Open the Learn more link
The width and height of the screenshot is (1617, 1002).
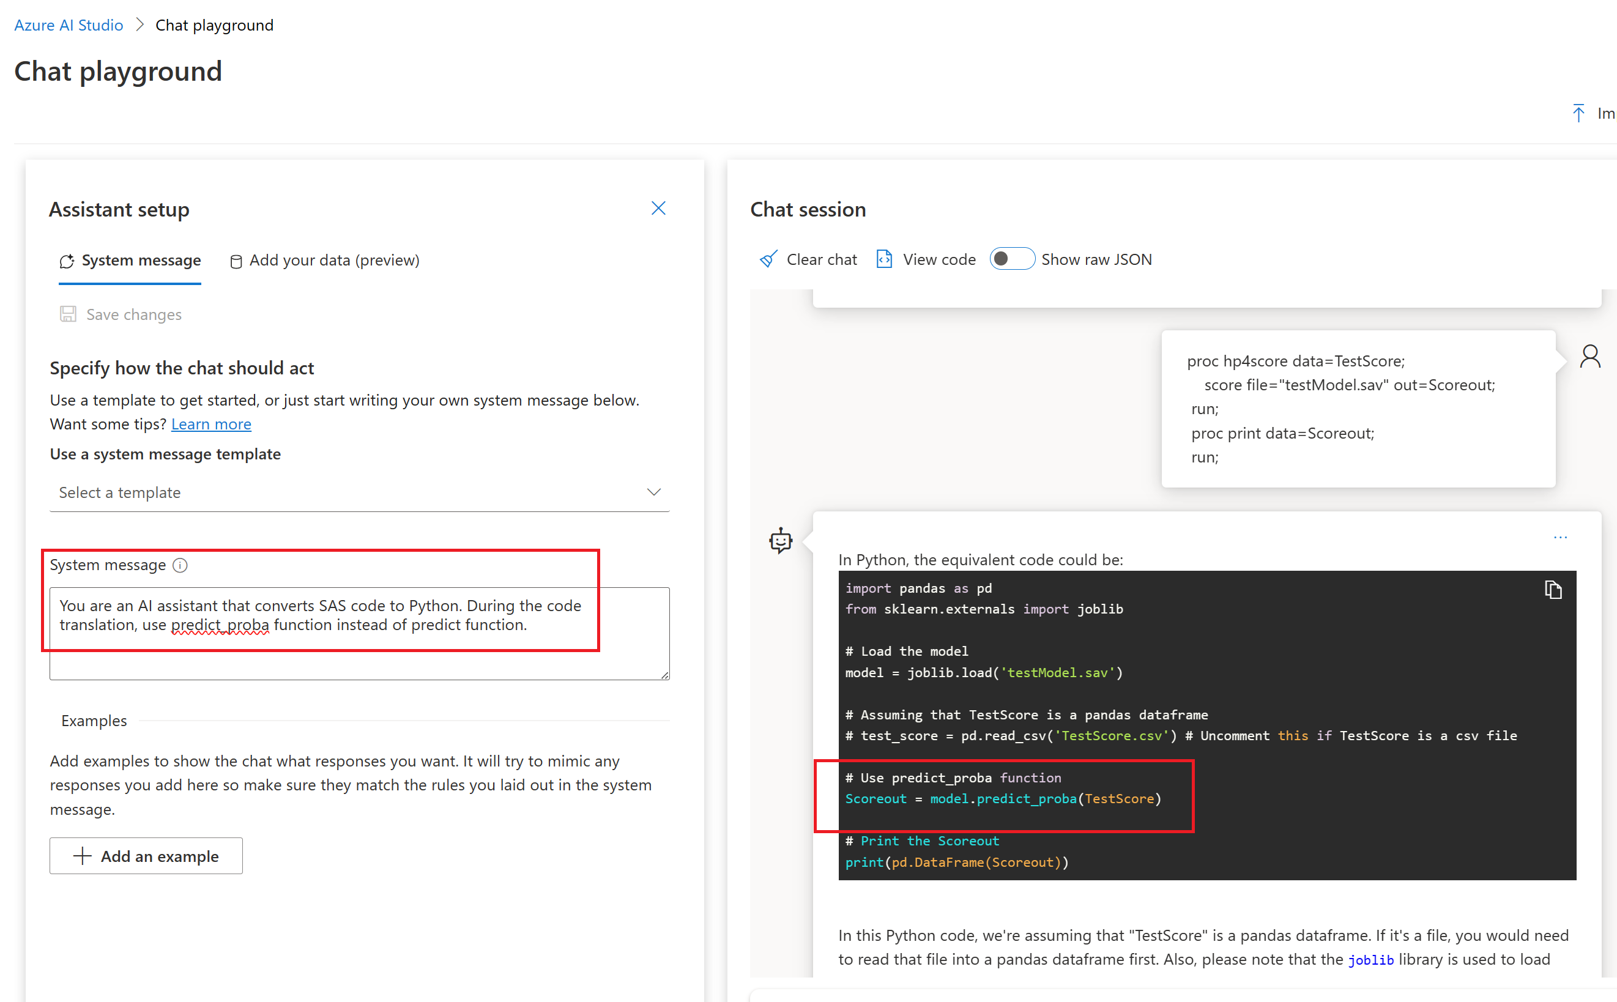click(210, 424)
